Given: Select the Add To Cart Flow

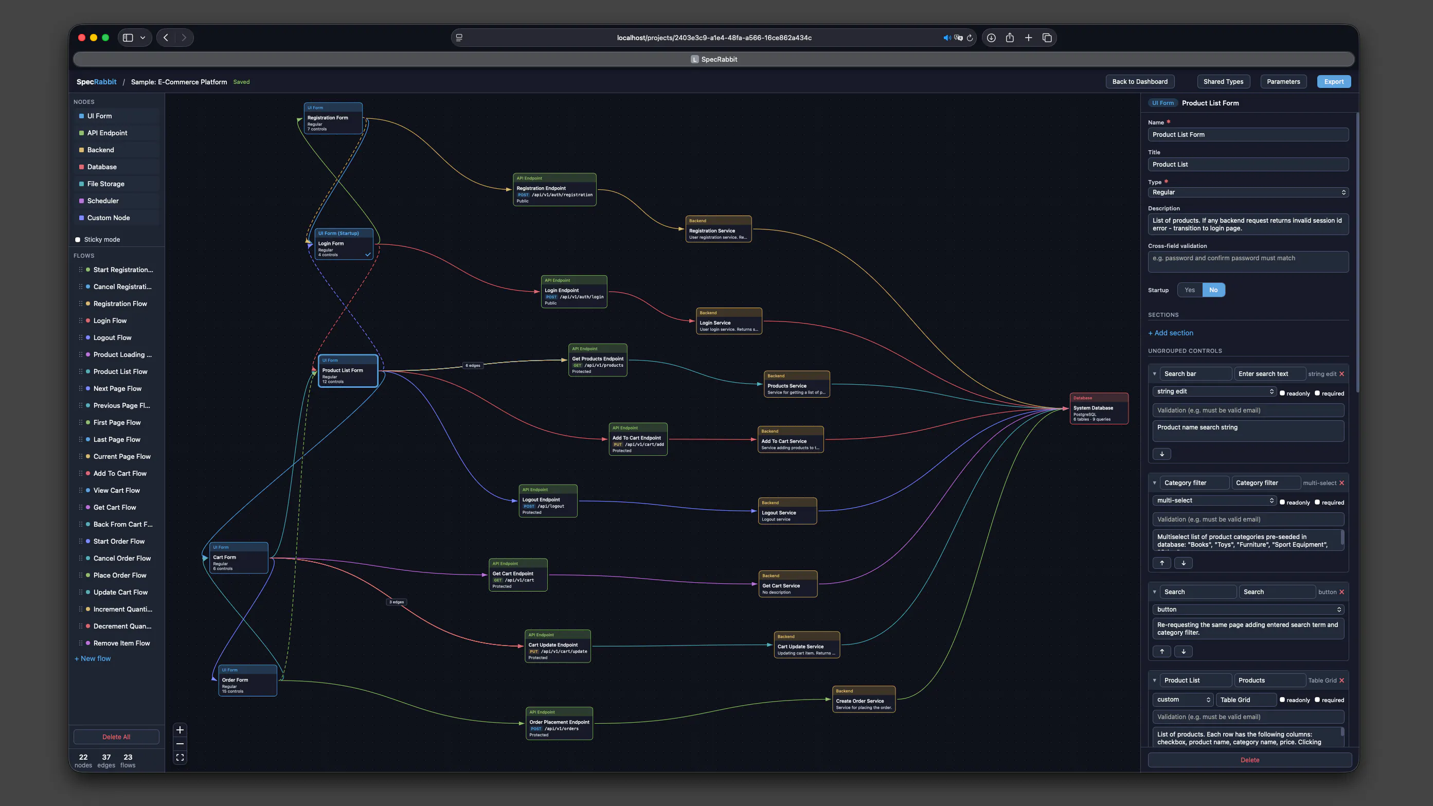Looking at the screenshot, I should (x=120, y=473).
